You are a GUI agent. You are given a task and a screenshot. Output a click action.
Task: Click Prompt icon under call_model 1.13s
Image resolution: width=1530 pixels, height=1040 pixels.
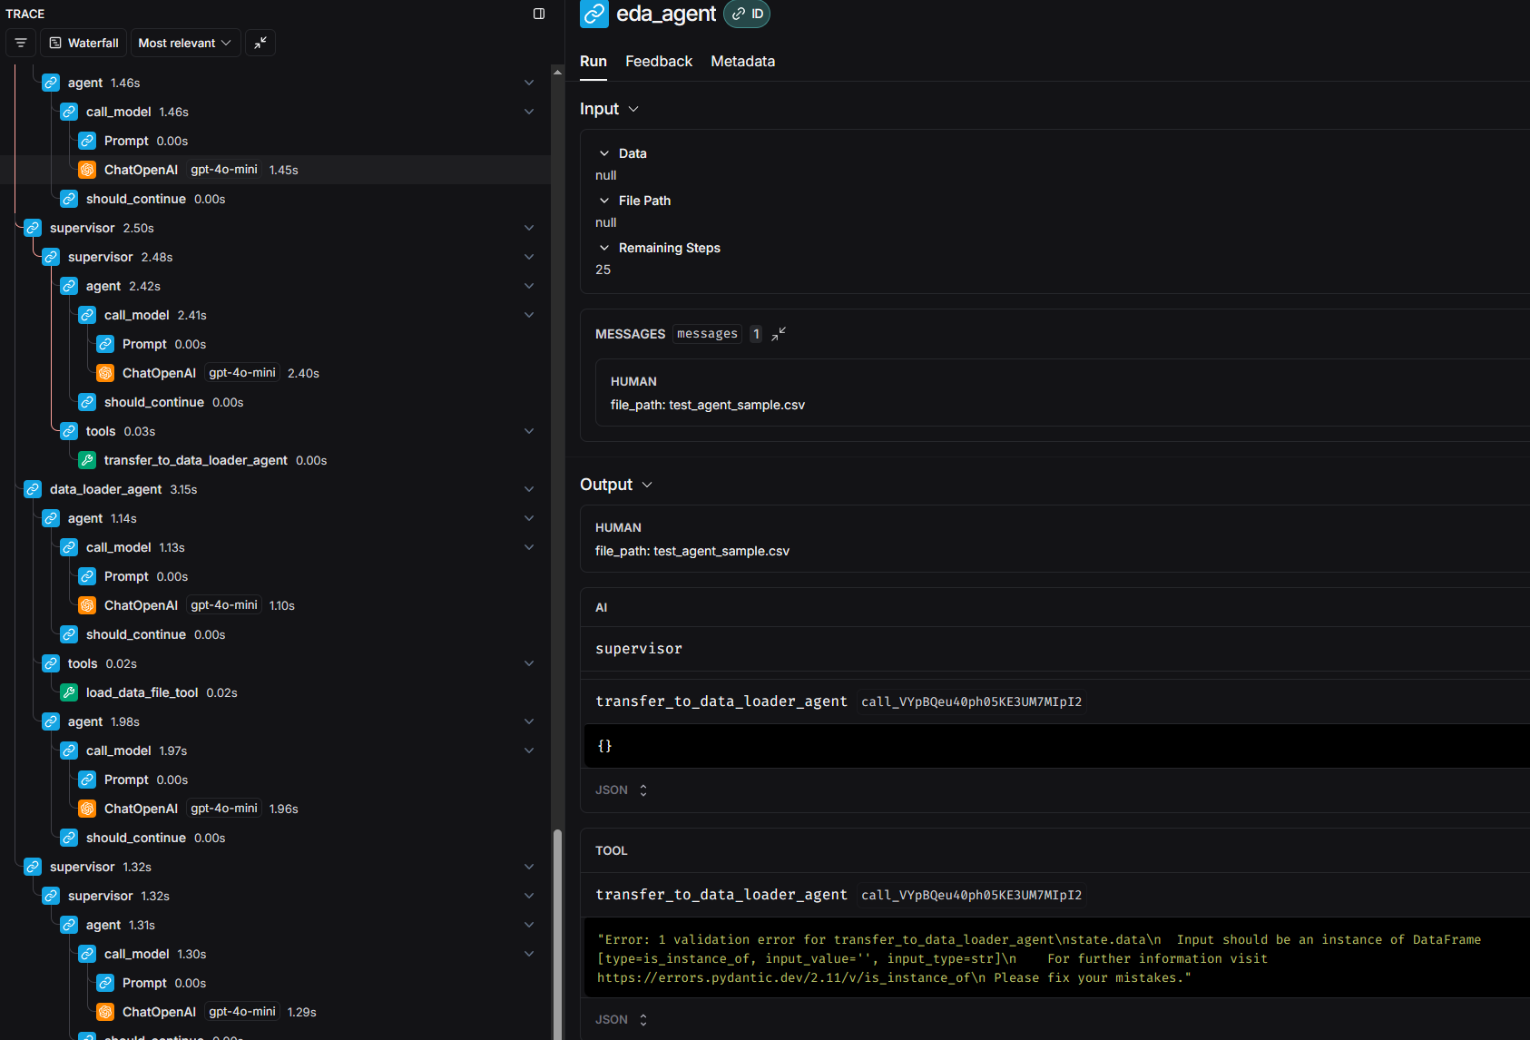(87, 576)
